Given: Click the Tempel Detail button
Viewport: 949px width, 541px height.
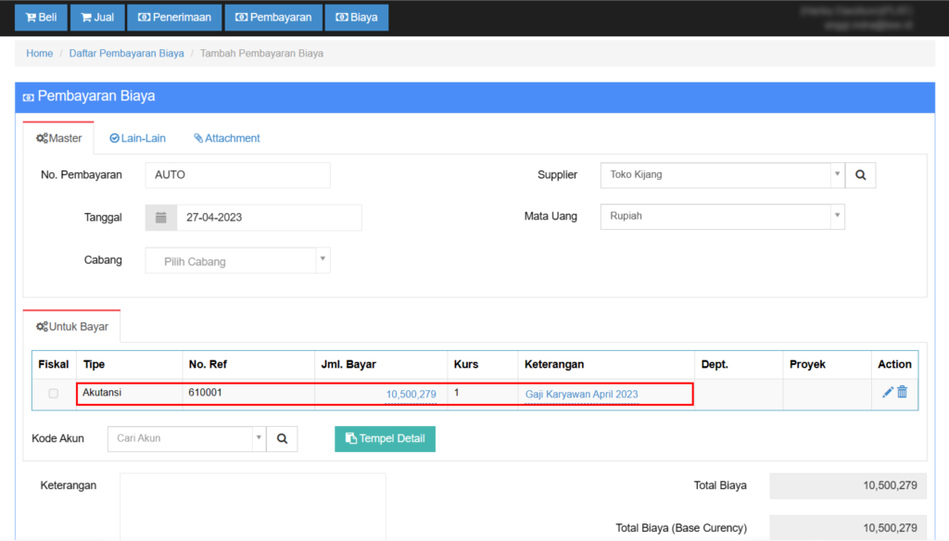Looking at the screenshot, I should tap(385, 438).
